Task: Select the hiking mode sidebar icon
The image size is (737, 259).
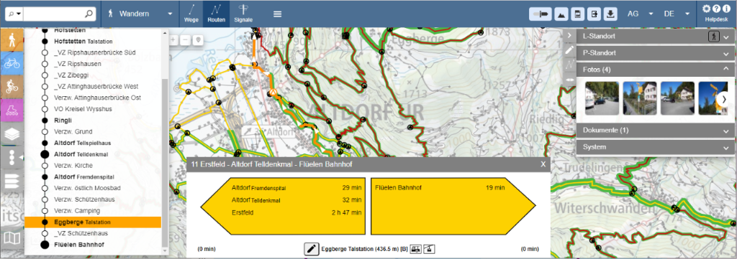Action: (x=12, y=39)
